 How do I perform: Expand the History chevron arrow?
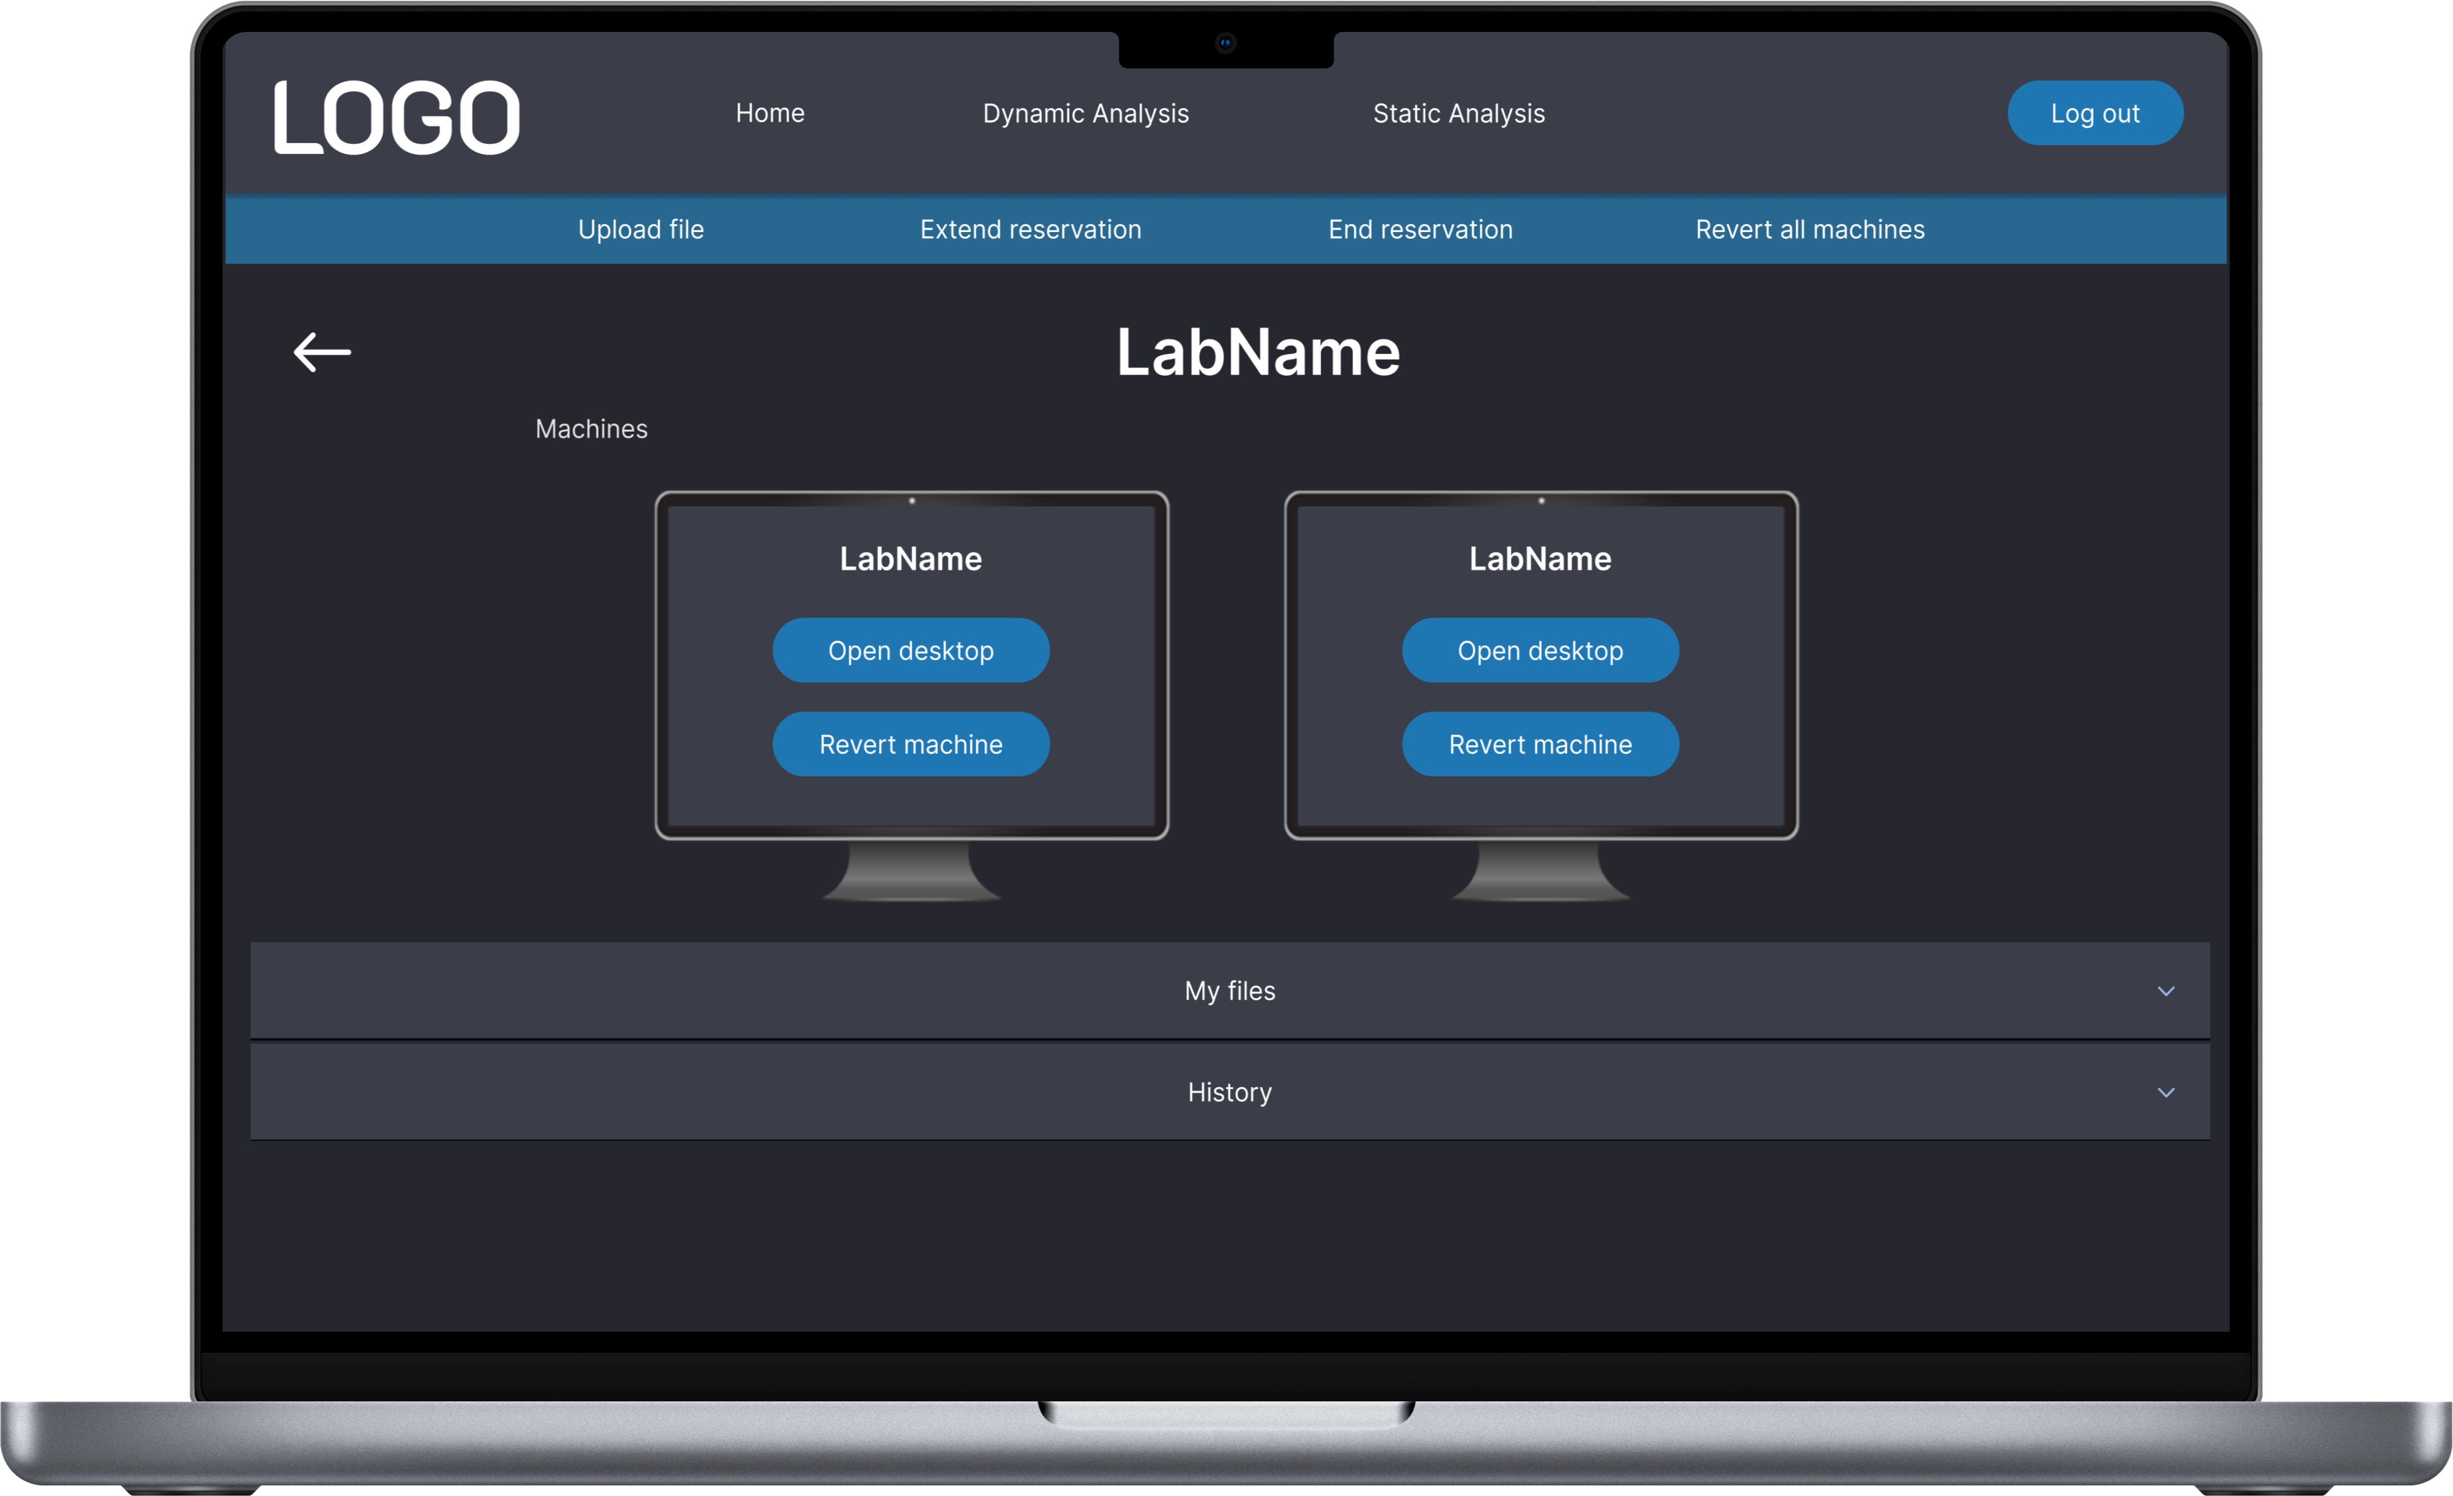click(2165, 1093)
